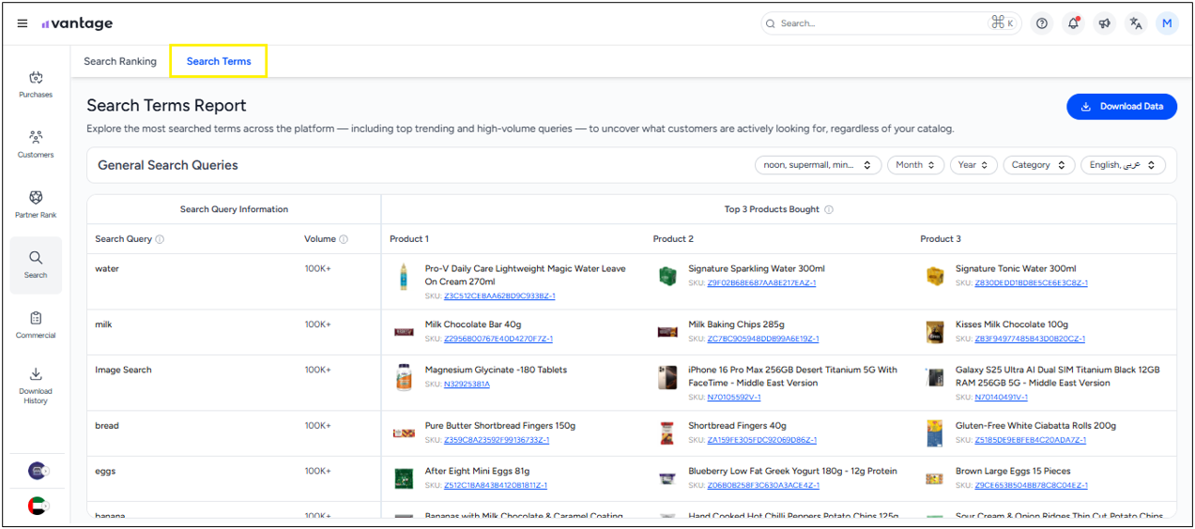
Task: Open the English language filter dropdown
Action: click(1123, 165)
